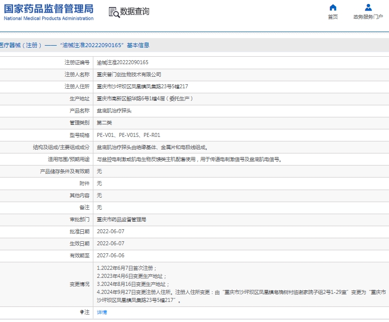Viewport: 389px width, 322px height.
Task: Click the 注册证编号 field label
Action: tap(77, 63)
